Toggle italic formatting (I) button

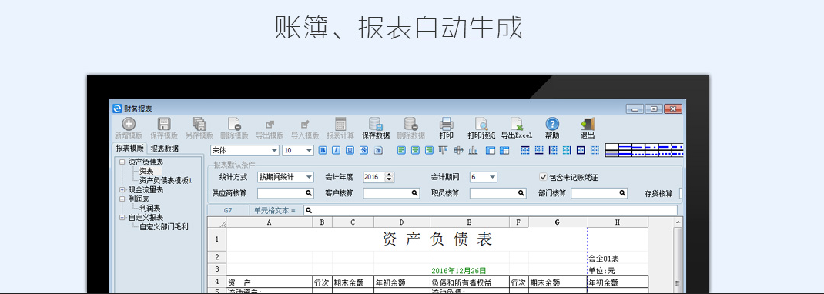pos(337,150)
